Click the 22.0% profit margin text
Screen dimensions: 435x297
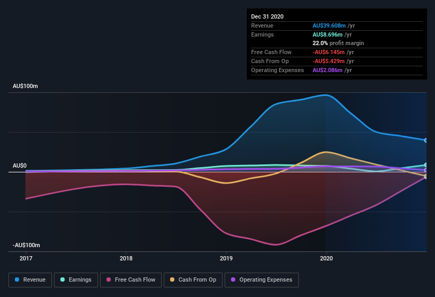pos(338,43)
